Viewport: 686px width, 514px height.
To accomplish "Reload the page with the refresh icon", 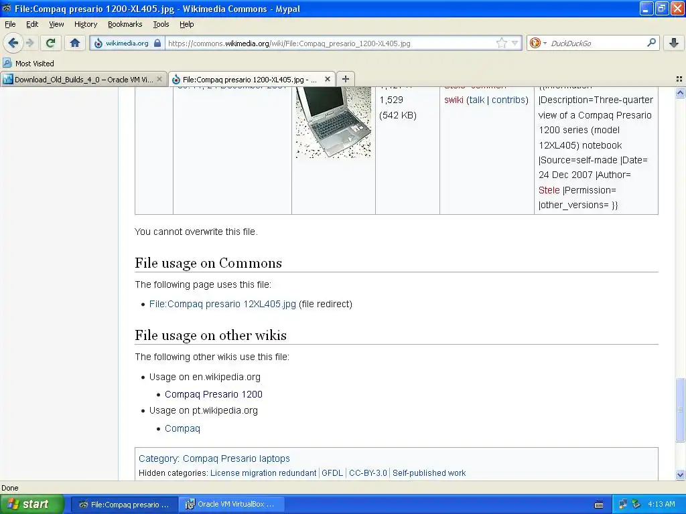I will click(x=50, y=43).
